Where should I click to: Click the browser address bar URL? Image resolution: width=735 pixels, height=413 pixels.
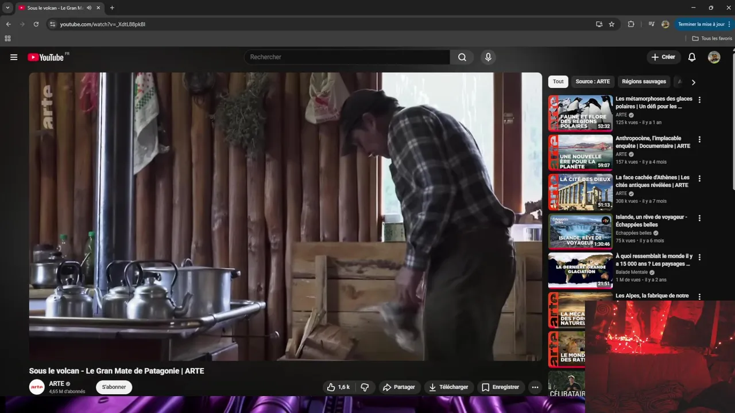[x=102, y=24]
